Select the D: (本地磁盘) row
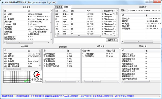 click(100, 56)
